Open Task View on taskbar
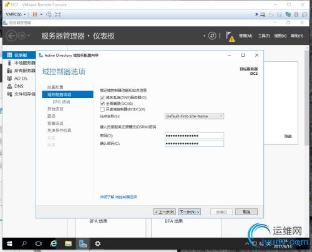 click(x=38, y=243)
